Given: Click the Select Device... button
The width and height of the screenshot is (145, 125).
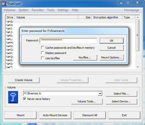Looking at the screenshot, I should point(121,101).
